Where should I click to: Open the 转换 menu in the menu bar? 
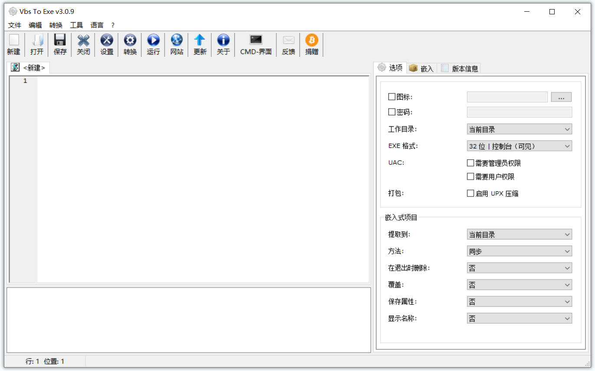click(x=56, y=25)
